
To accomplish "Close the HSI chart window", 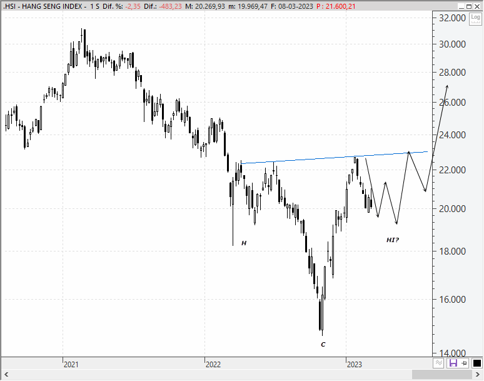I will tap(477, 6).
